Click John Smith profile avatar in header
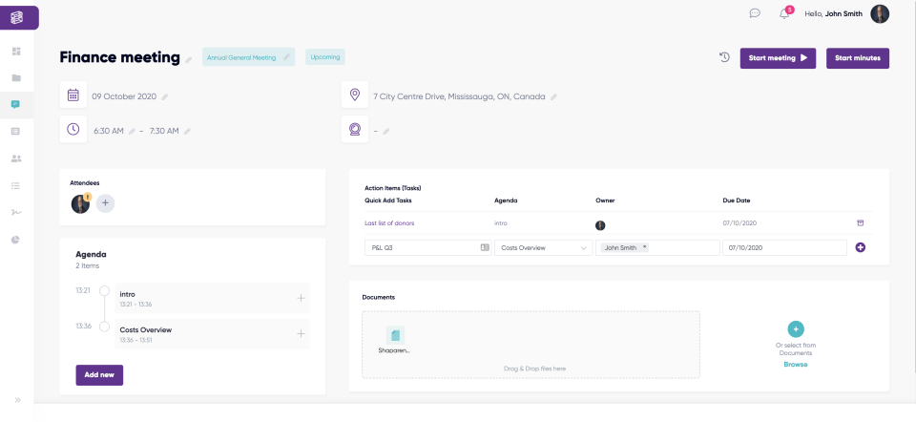916x422 pixels. point(880,14)
